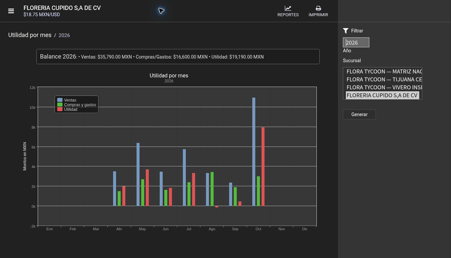Toggle the Utilidad series in legend
This screenshot has width=451, height=258.
click(x=71, y=109)
